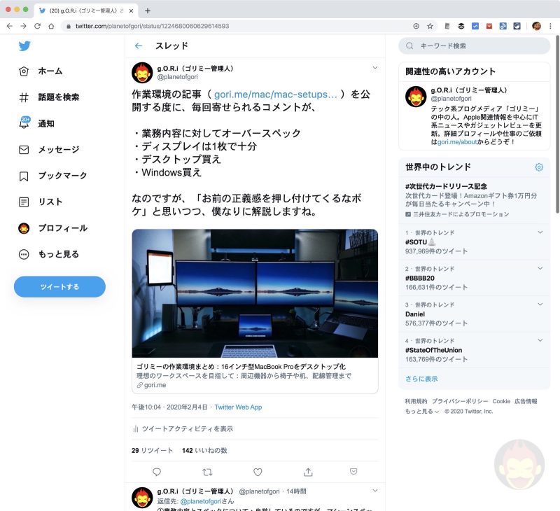Select the Twitter bird logo
This screenshot has width=560, height=511.
pyautogui.click(x=23, y=45)
